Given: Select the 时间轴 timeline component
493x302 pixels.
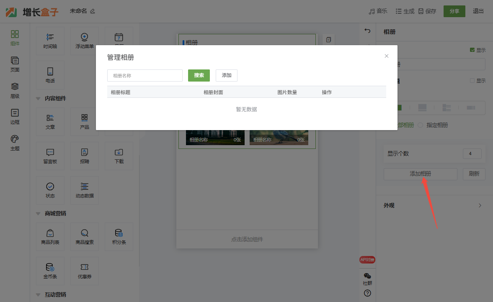Looking at the screenshot, I should click(x=50, y=41).
